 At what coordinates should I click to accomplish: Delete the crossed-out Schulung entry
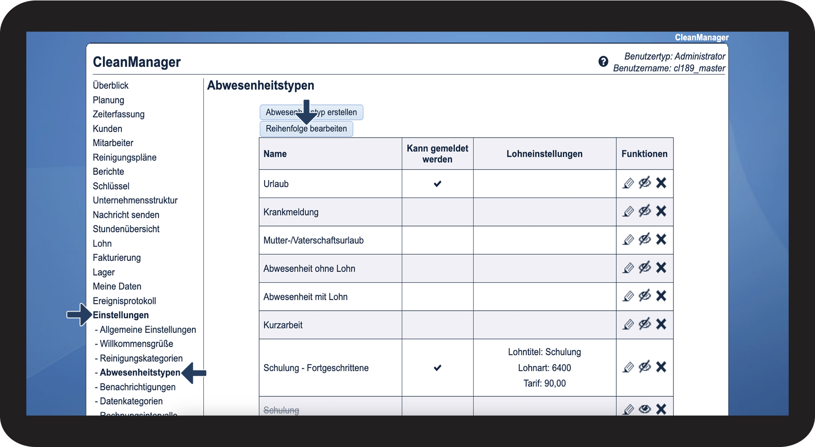661,409
